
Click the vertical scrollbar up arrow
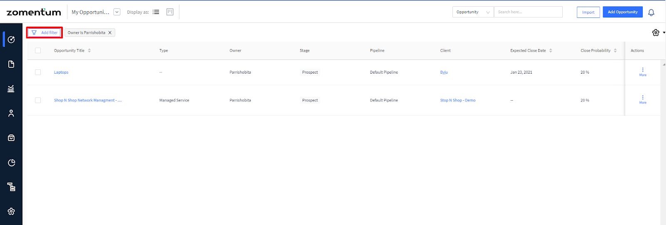[x=664, y=64]
